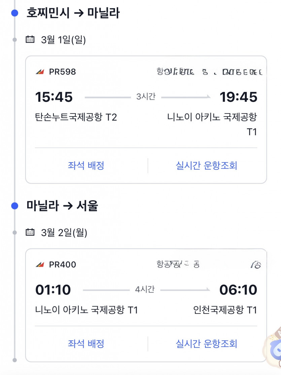
Task: Select the 호찌민시 → 마닐라 segment heading
Action: click(73, 13)
